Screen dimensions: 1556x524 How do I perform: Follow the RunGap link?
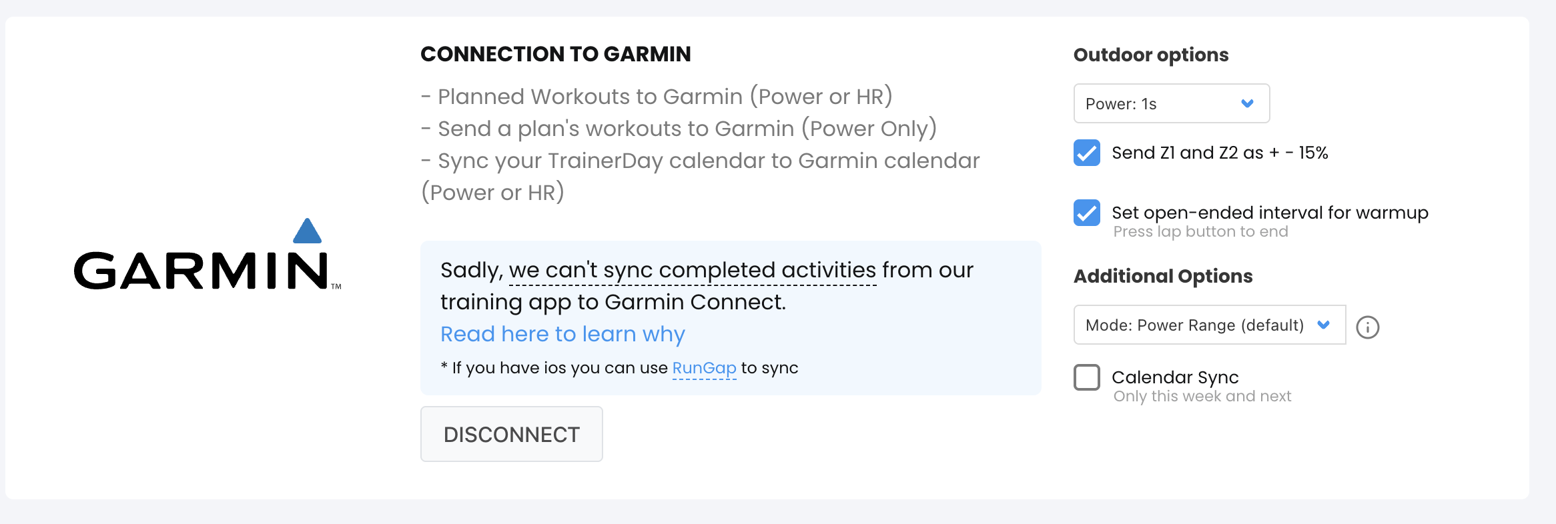[x=704, y=368]
